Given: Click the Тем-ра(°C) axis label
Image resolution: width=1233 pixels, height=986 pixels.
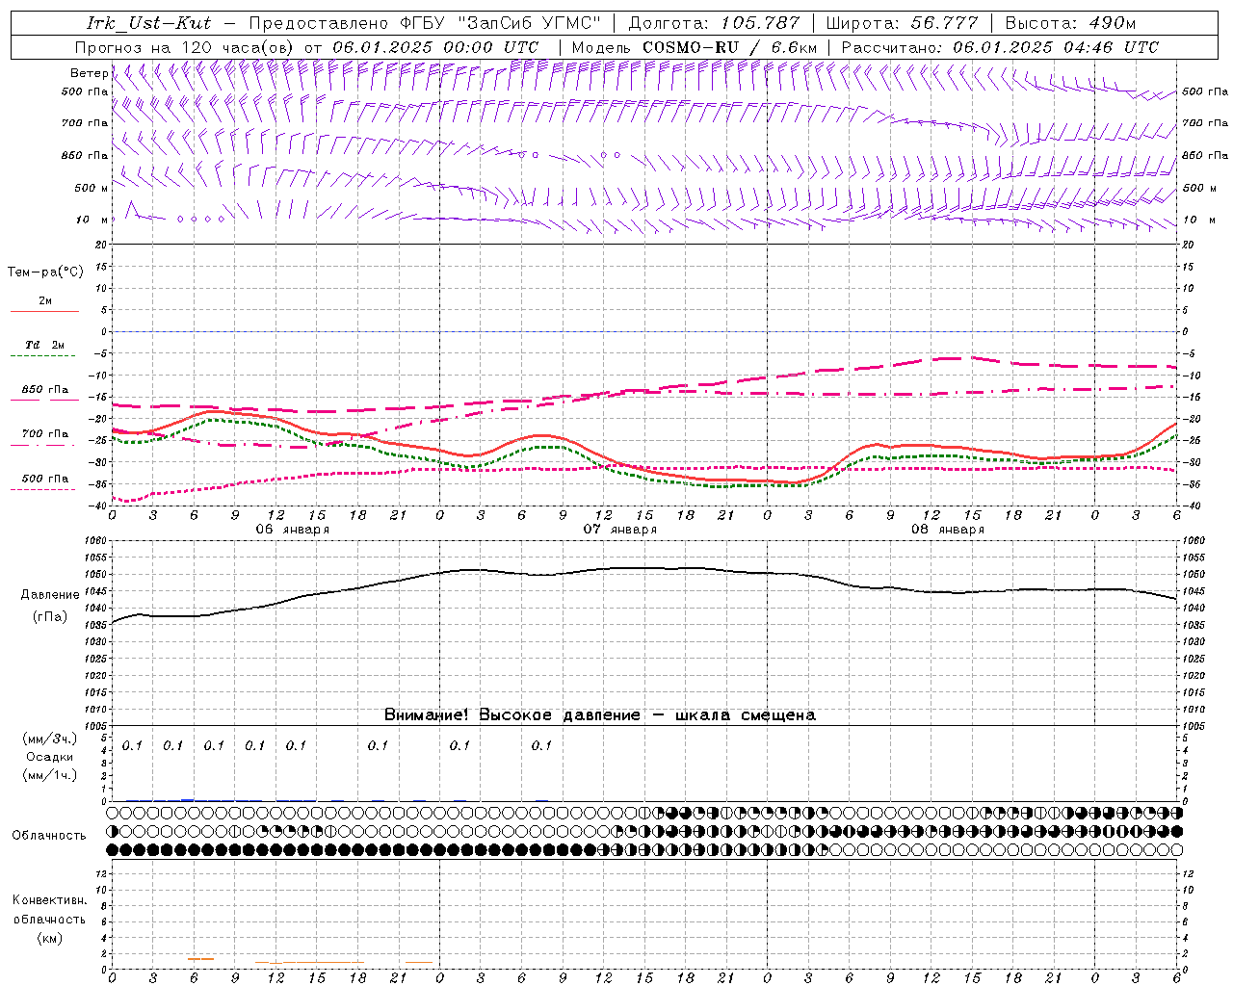Looking at the screenshot, I should pos(45,272).
